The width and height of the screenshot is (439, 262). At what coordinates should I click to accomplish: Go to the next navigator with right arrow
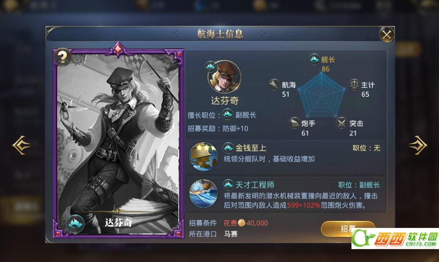(418, 145)
